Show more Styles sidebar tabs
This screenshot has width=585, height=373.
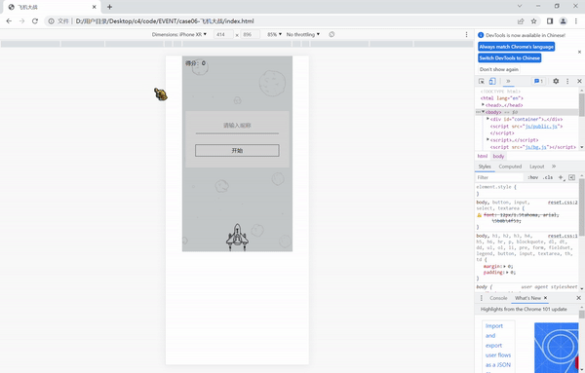554,167
